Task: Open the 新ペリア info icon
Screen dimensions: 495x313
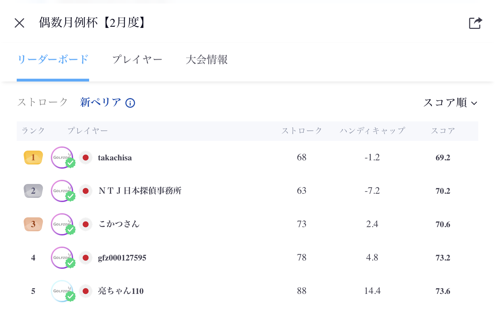Action: tap(130, 103)
